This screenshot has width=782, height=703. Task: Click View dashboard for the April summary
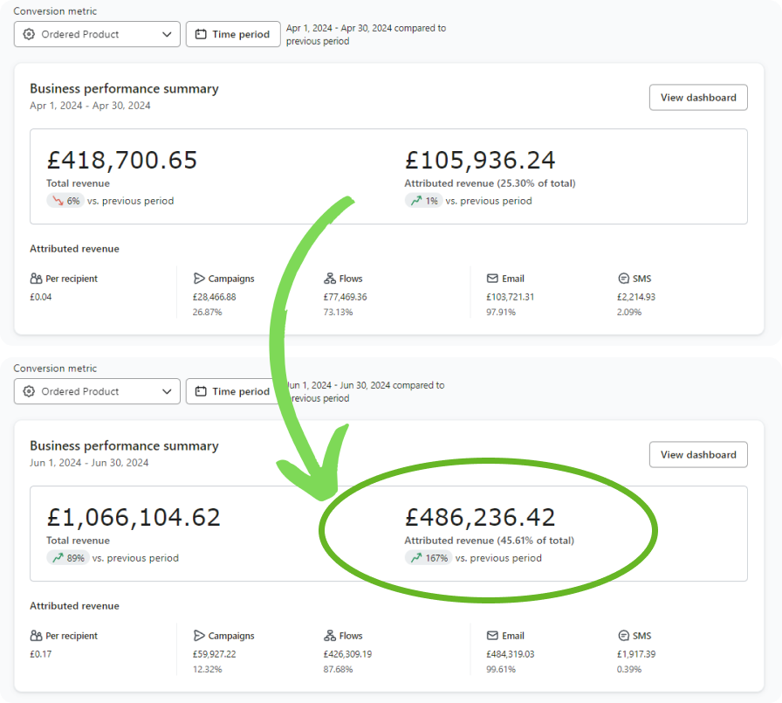[x=698, y=98]
